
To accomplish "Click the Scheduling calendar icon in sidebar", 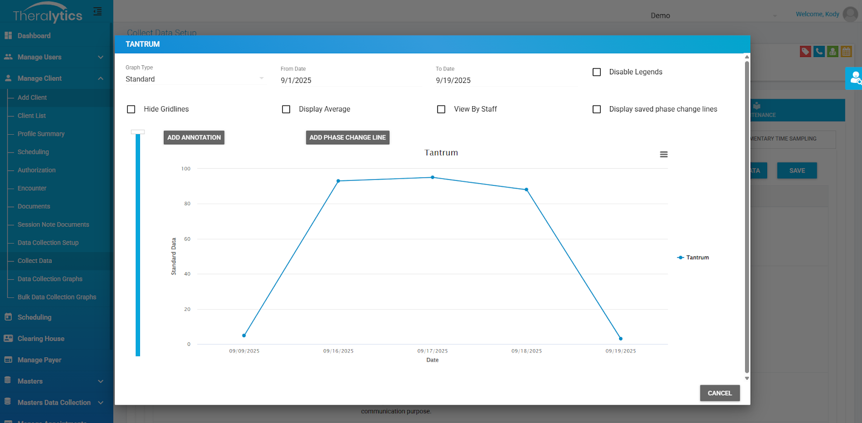I will click(x=8, y=317).
